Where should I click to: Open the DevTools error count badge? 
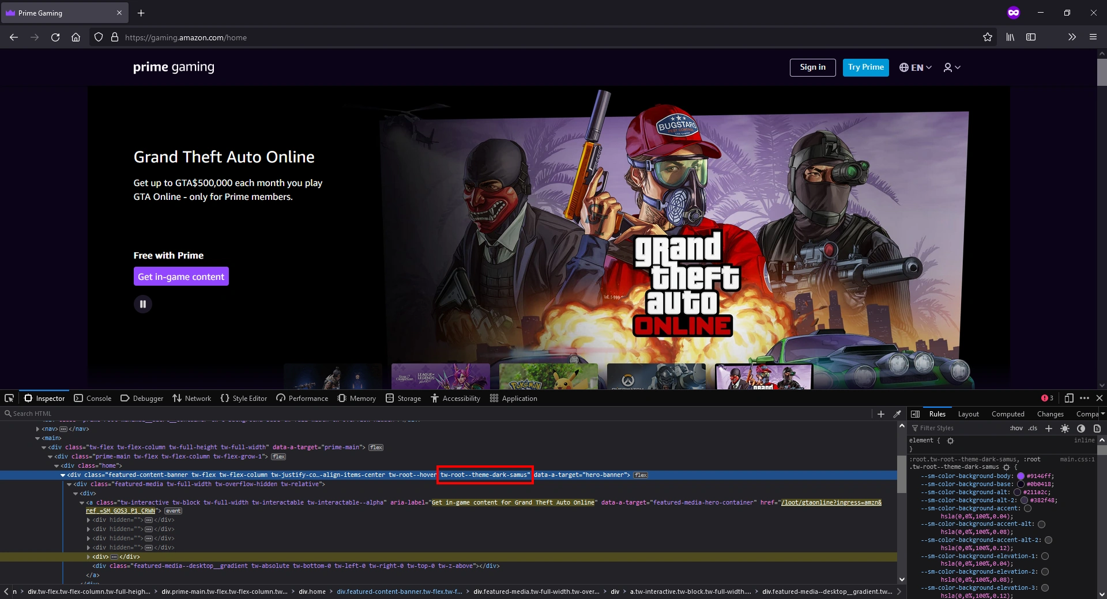(x=1047, y=398)
